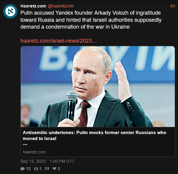Click the 12 replies count
The width and height of the screenshot is (178, 174).
(x=28, y=169)
